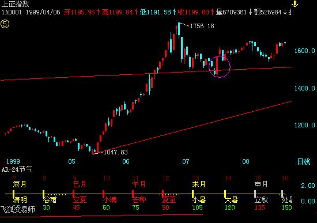Click the 大暑 solar term marker
Screen dimensions: 317x223
[x=231, y=200]
